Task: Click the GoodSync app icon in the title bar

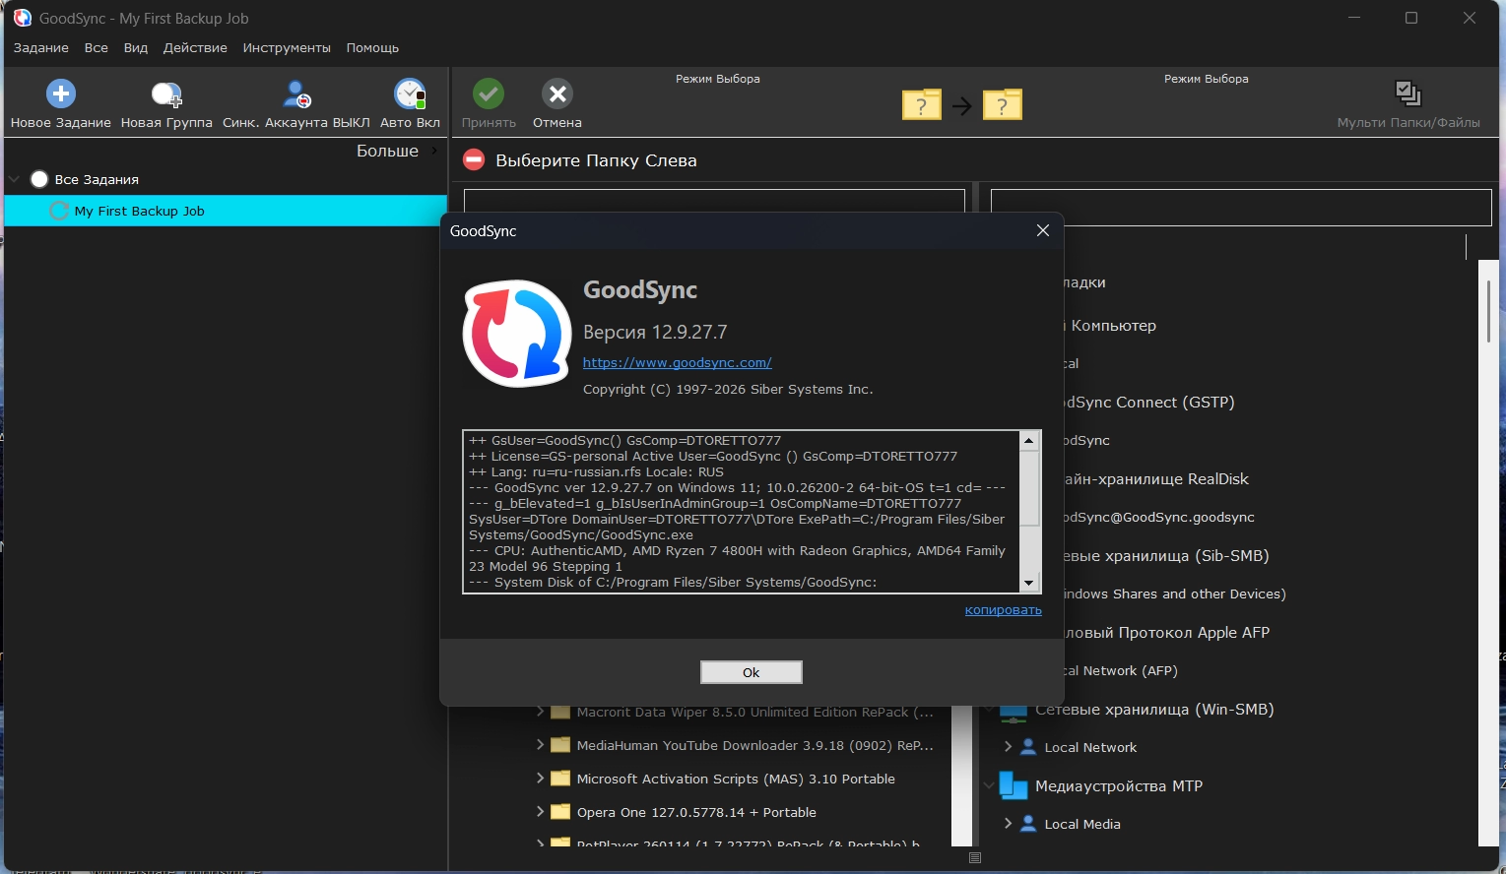Action: (x=22, y=18)
